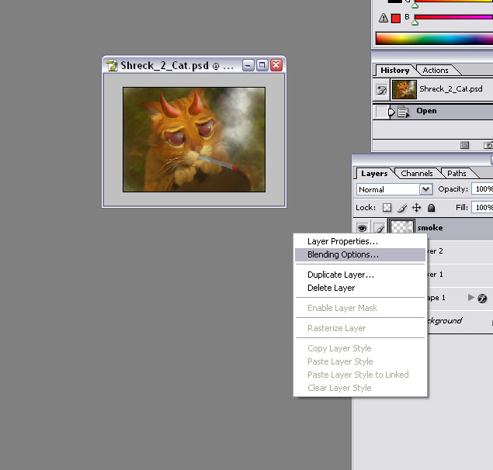Set history brush source box for Open state
493x470 pixels.
(380, 112)
